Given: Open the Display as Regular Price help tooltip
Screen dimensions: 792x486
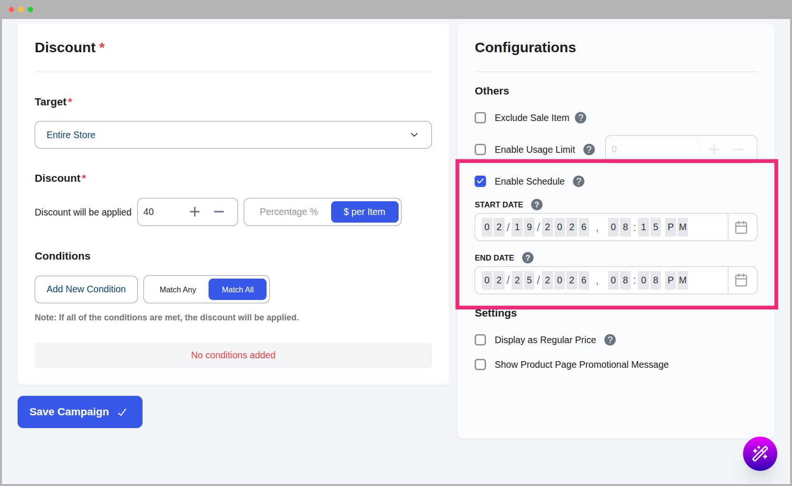Looking at the screenshot, I should (610, 340).
